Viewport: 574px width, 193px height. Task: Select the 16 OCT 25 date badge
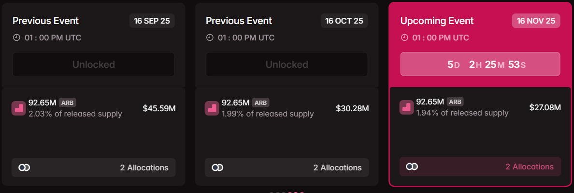pyautogui.click(x=344, y=21)
